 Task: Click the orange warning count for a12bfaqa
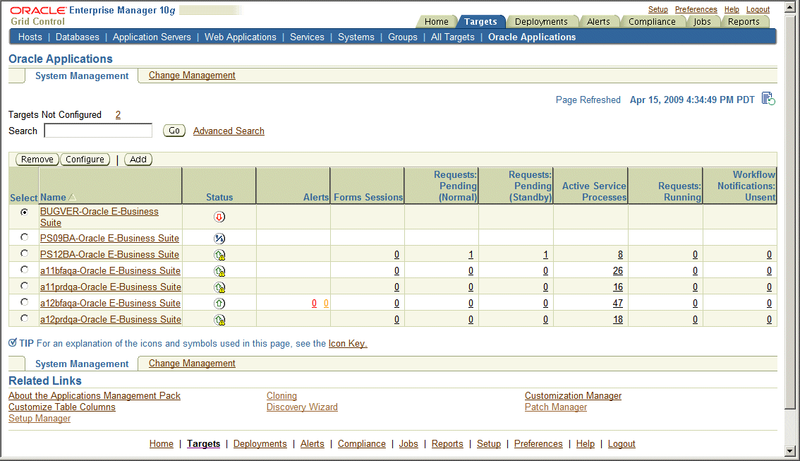[x=326, y=304]
